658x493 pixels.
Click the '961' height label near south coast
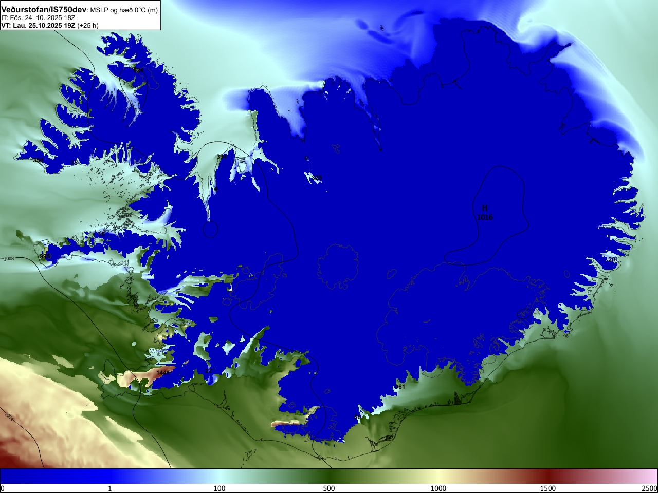pyautogui.click(x=400, y=387)
